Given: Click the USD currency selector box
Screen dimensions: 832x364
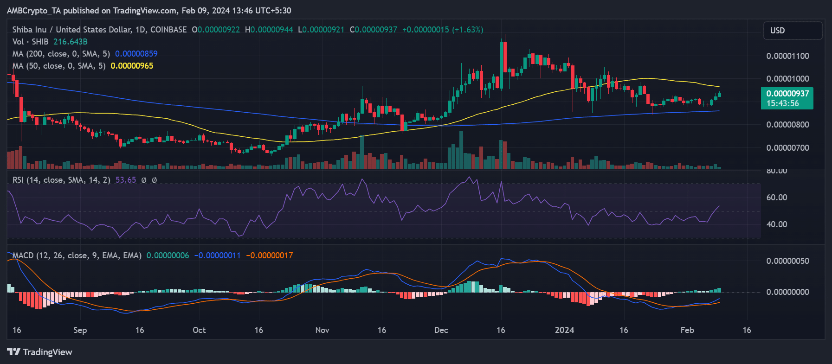Looking at the screenshot, I should tap(793, 31).
